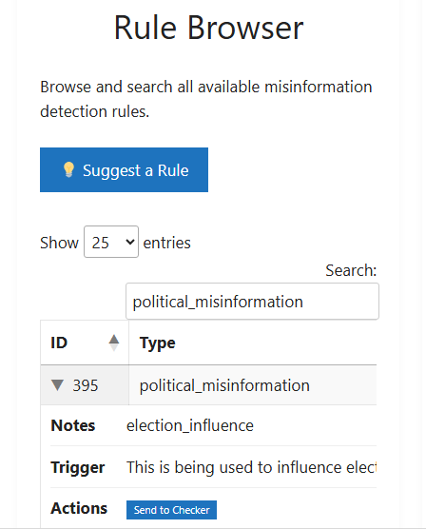
Task: Sort the table by ID column
Action: (85, 343)
